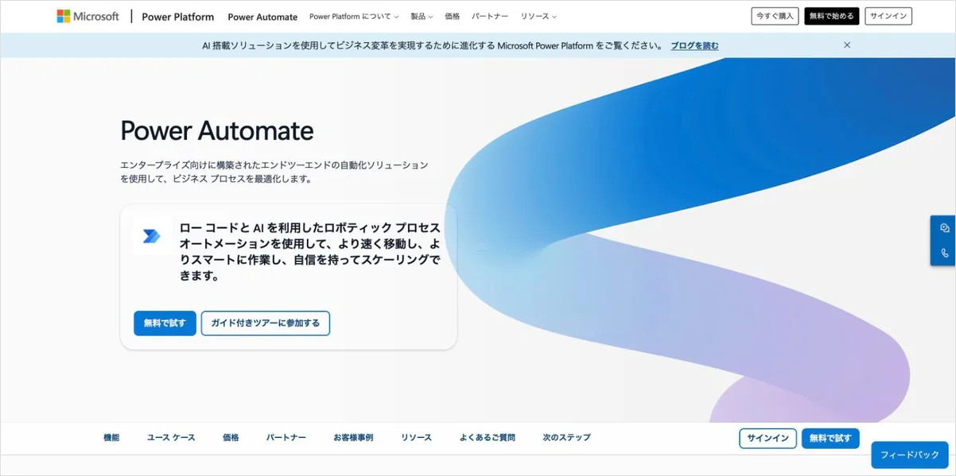Image resolution: width=956 pixels, height=476 pixels.
Task: Click the banner text about AI 搭載ソリューション
Action: (433, 45)
